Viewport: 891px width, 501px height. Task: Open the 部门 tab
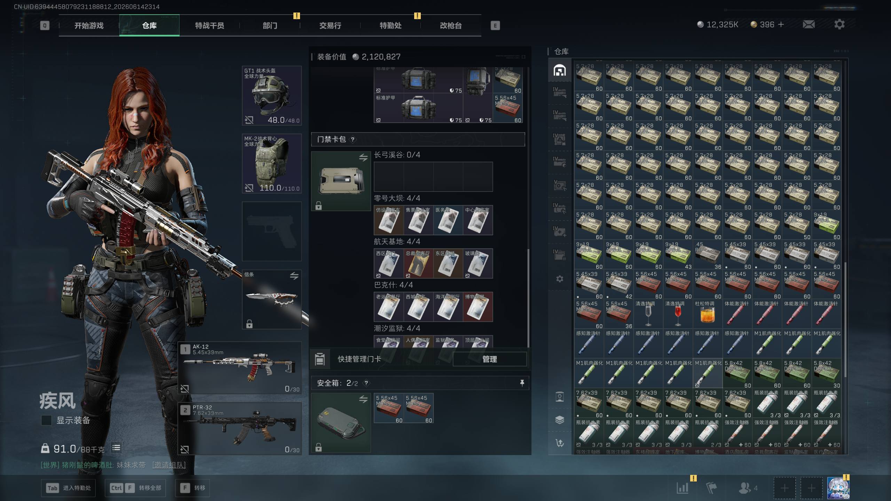270,25
